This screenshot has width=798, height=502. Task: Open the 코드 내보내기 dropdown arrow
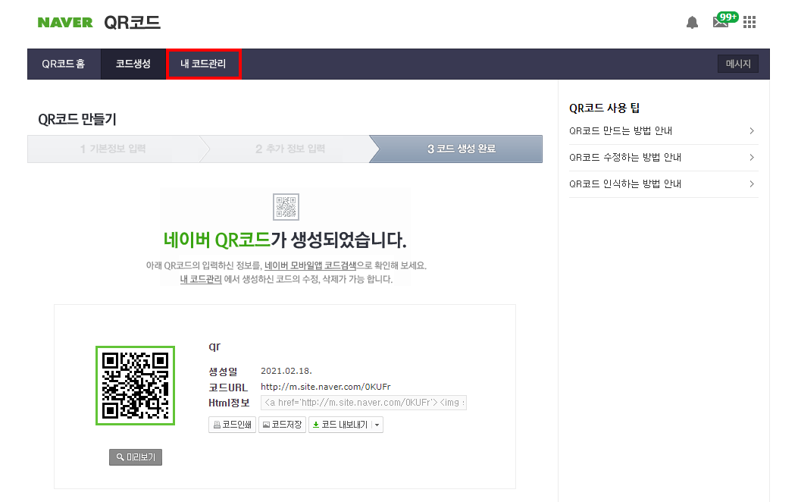377,425
